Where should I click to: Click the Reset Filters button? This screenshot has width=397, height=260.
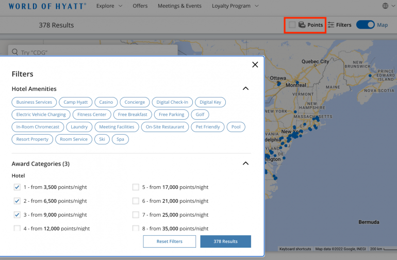[x=170, y=241]
